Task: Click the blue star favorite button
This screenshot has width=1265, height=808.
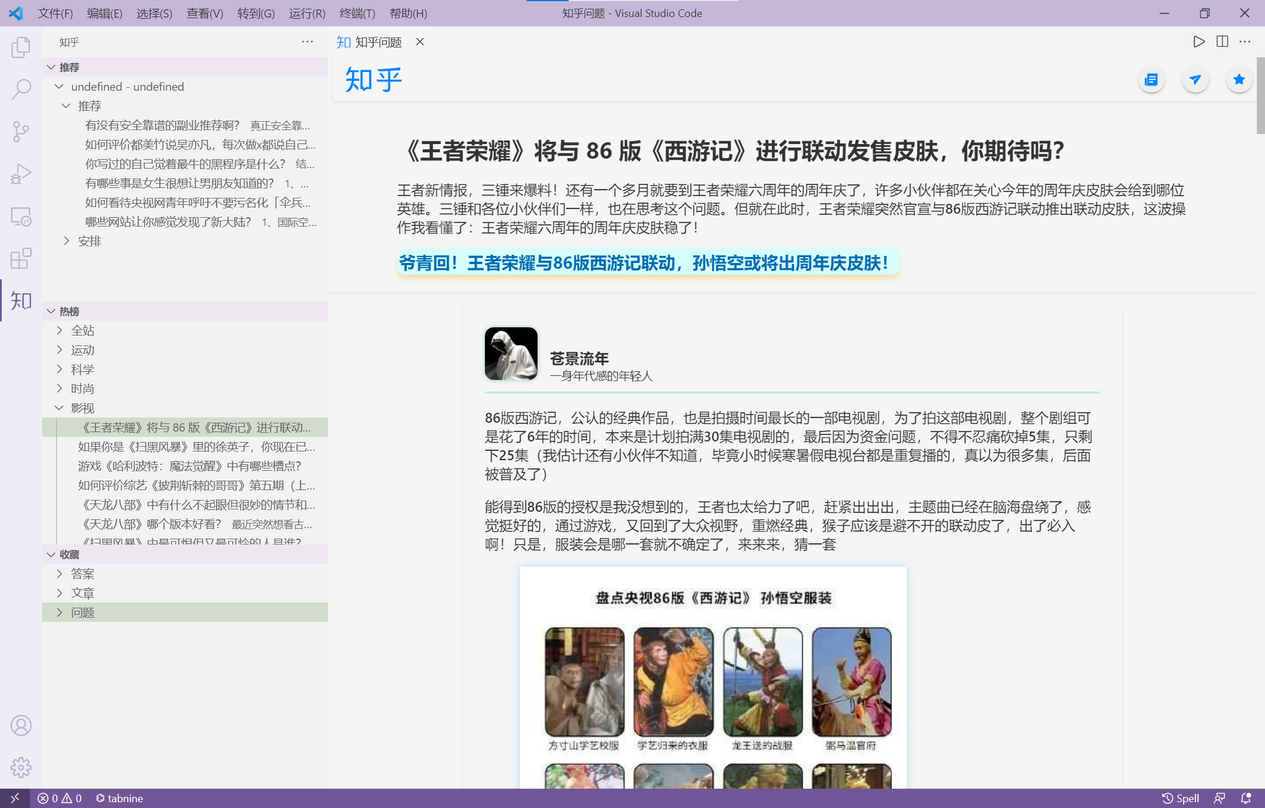Action: click(x=1239, y=80)
